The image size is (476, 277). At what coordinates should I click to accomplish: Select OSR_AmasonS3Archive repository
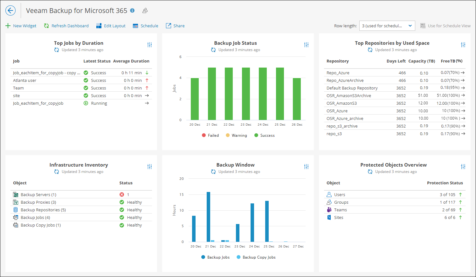tap(349, 96)
